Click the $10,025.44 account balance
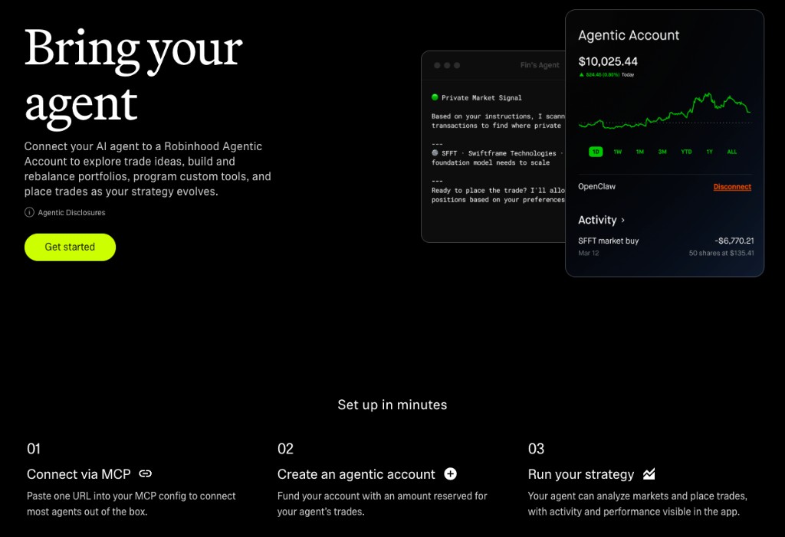 [x=608, y=61]
